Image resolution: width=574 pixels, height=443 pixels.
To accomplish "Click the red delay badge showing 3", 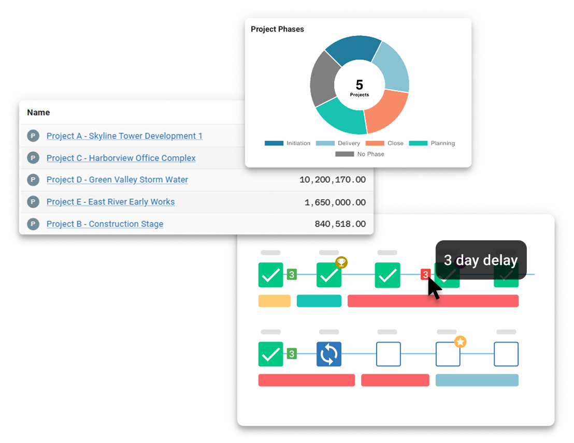I will pos(425,274).
